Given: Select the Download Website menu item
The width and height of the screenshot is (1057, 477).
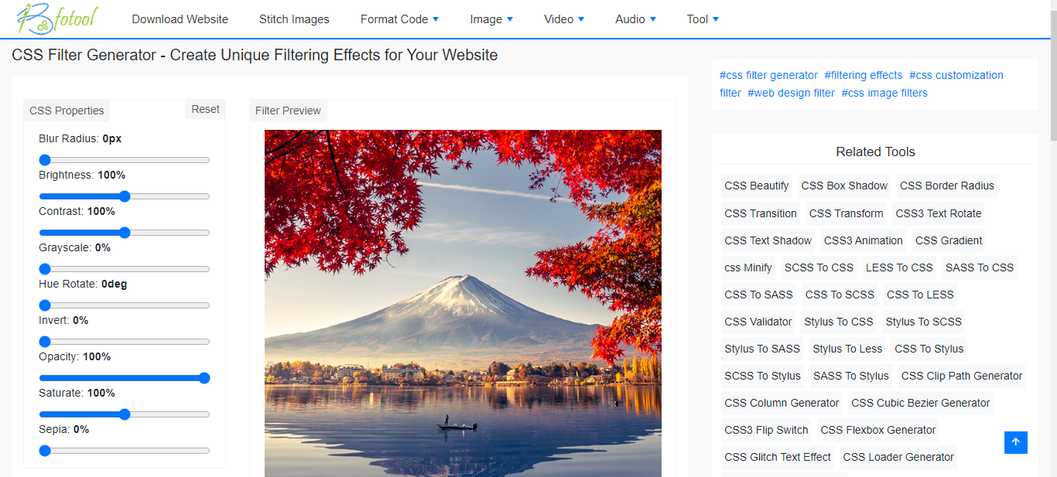Looking at the screenshot, I should point(180,19).
